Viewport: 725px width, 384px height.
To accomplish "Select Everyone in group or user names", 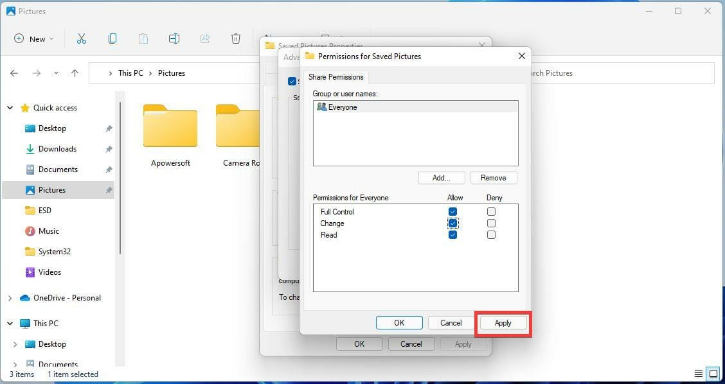I will point(415,107).
